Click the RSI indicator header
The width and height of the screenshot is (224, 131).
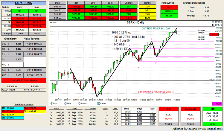click(169, 109)
